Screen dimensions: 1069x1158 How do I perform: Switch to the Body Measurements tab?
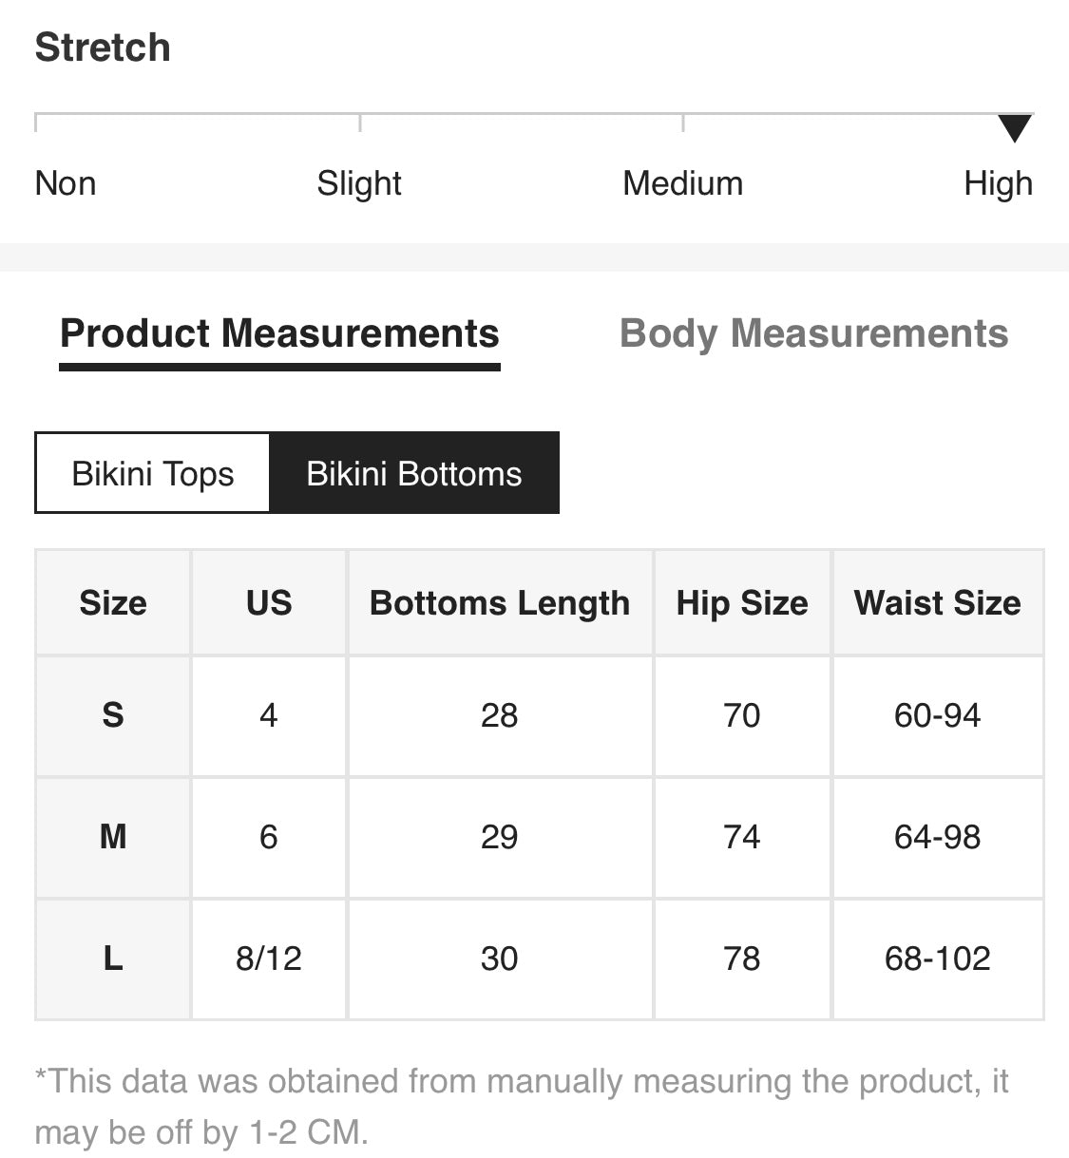click(x=813, y=333)
